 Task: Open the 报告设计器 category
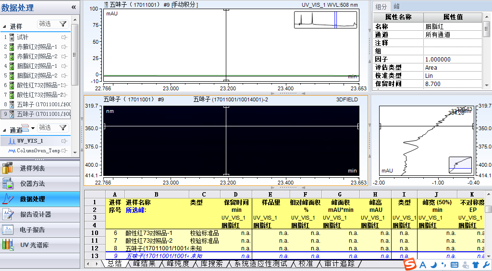click(40, 214)
